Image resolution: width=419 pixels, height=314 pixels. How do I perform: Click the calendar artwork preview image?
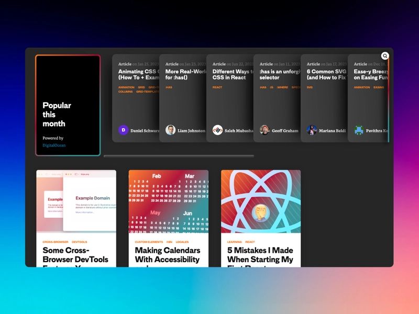(x=169, y=201)
